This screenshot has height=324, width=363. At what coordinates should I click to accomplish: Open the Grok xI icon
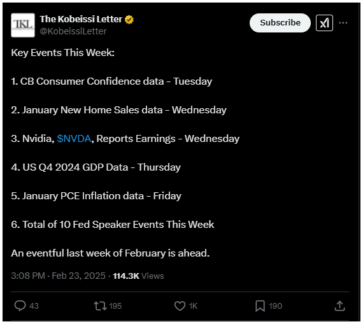coord(324,23)
